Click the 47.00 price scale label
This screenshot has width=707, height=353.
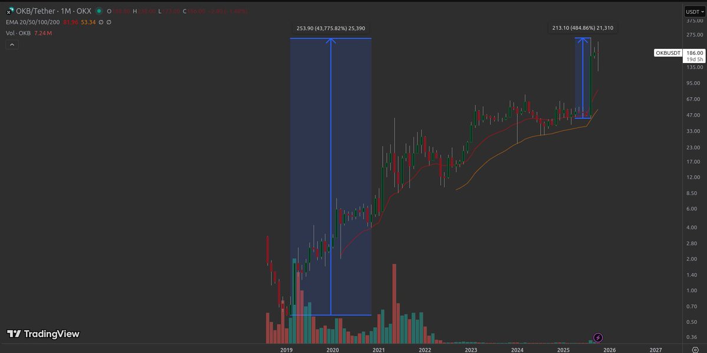click(693, 115)
